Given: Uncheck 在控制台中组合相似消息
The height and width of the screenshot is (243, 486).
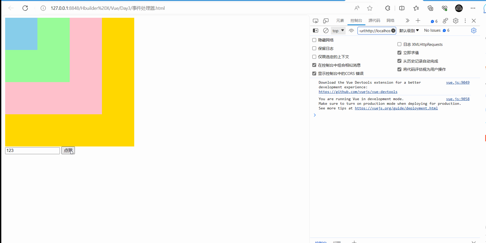Looking at the screenshot, I should coord(314,65).
